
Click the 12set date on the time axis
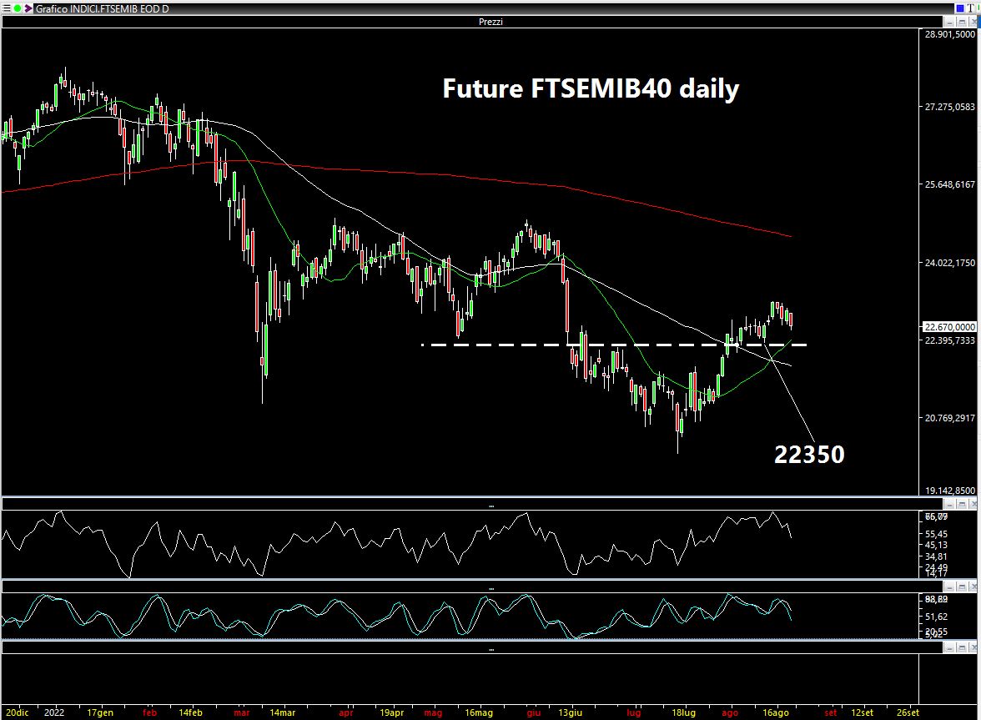point(863,712)
